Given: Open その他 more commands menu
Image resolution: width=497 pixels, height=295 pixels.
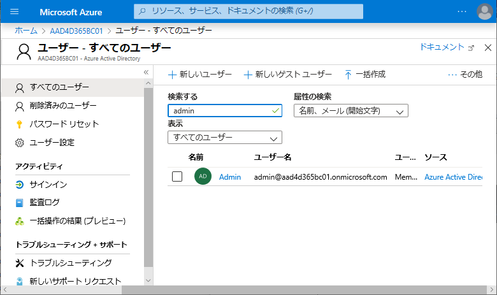Looking at the screenshot, I should [465, 75].
